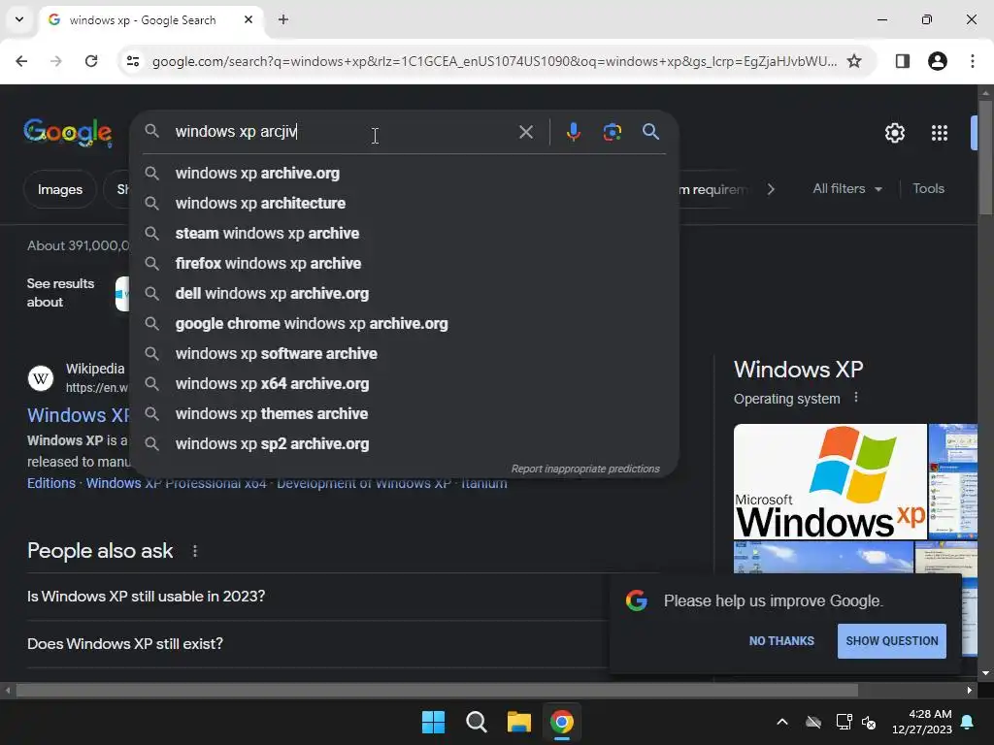Pick dell windows xp archive.org suggestion
The image size is (994, 745).
[x=405, y=293]
